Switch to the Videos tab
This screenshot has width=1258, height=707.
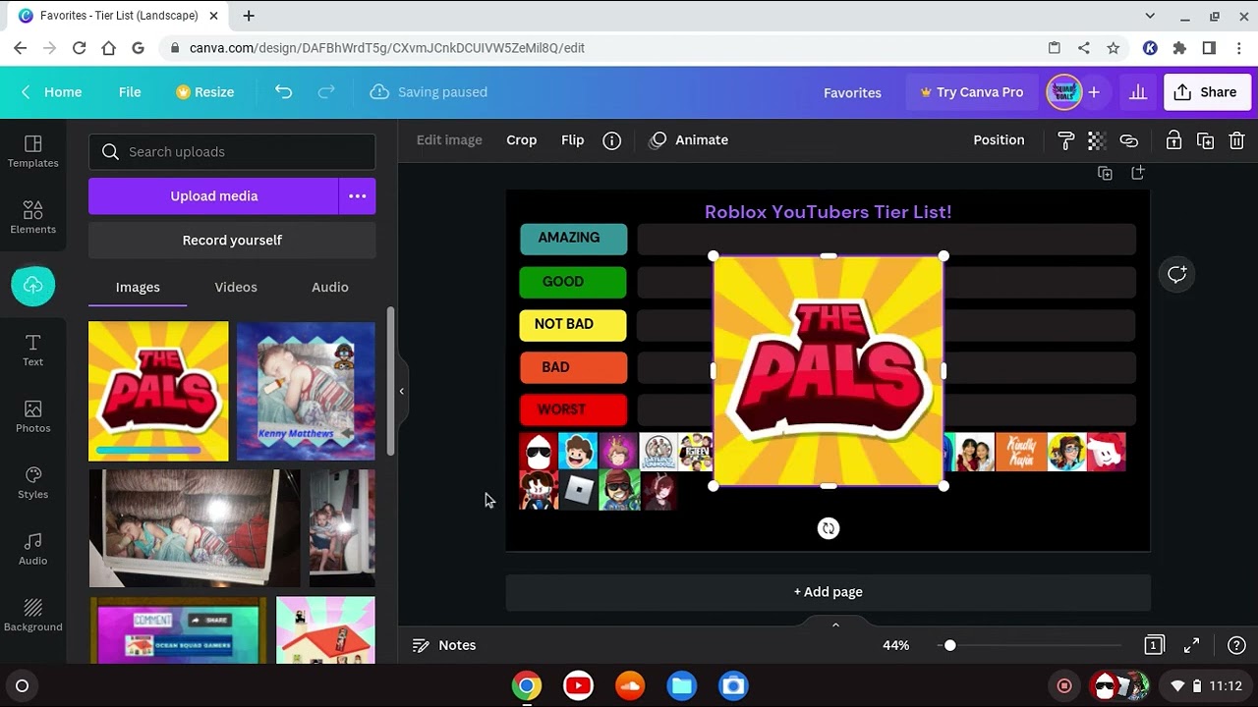tap(236, 287)
